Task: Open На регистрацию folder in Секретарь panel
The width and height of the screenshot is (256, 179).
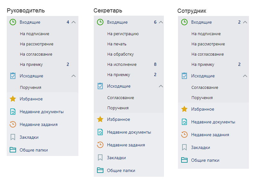Action: pyautogui.click(x=123, y=34)
